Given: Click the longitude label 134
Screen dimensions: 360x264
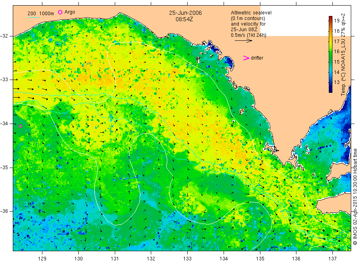Looking at the screenshot, I should coord(224,259).
